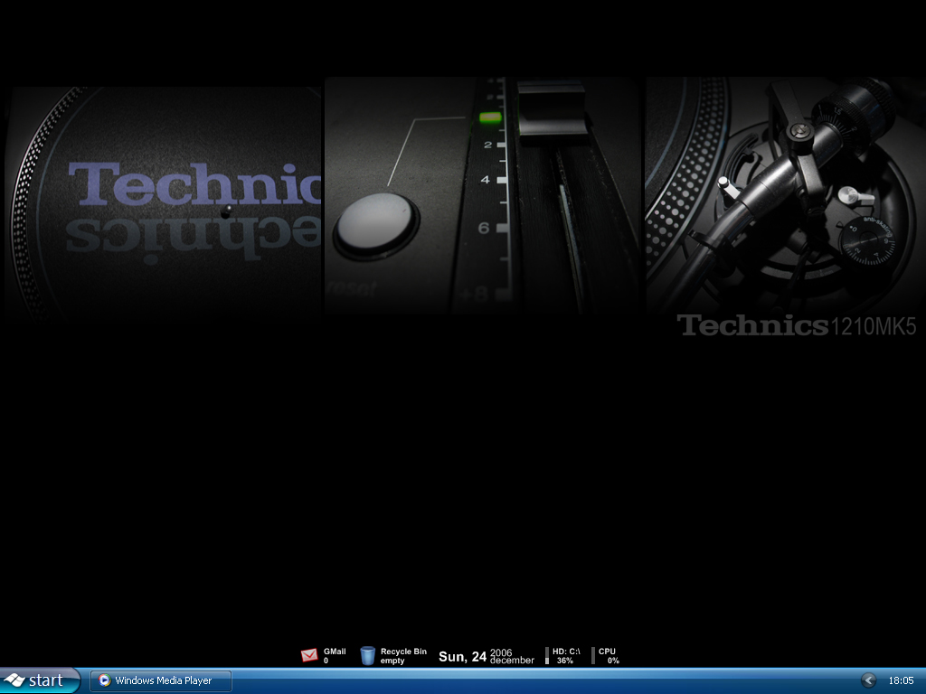
Task: Open the Recycle Bin icon
Action: (367, 655)
